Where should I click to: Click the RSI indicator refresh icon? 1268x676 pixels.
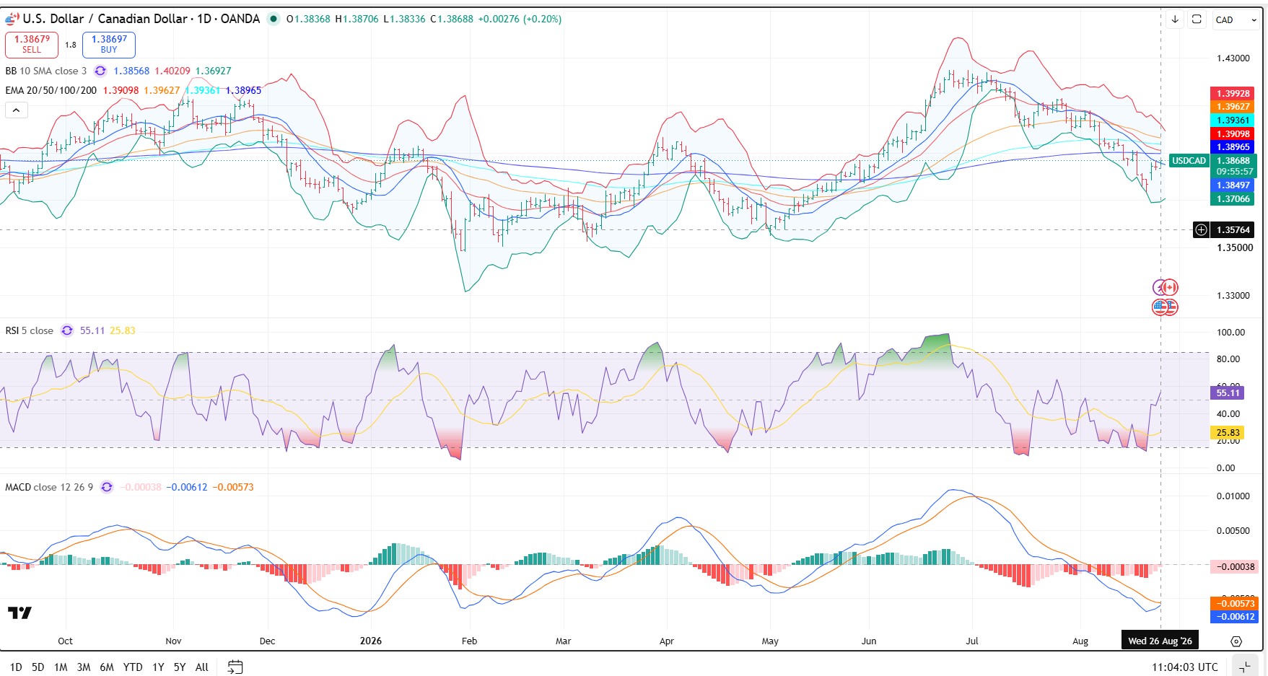[67, 330]
